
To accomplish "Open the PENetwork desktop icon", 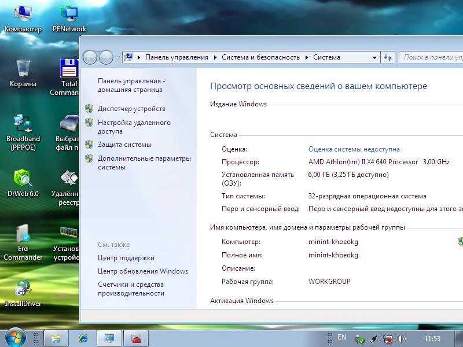I will click(x=69, y=14).
